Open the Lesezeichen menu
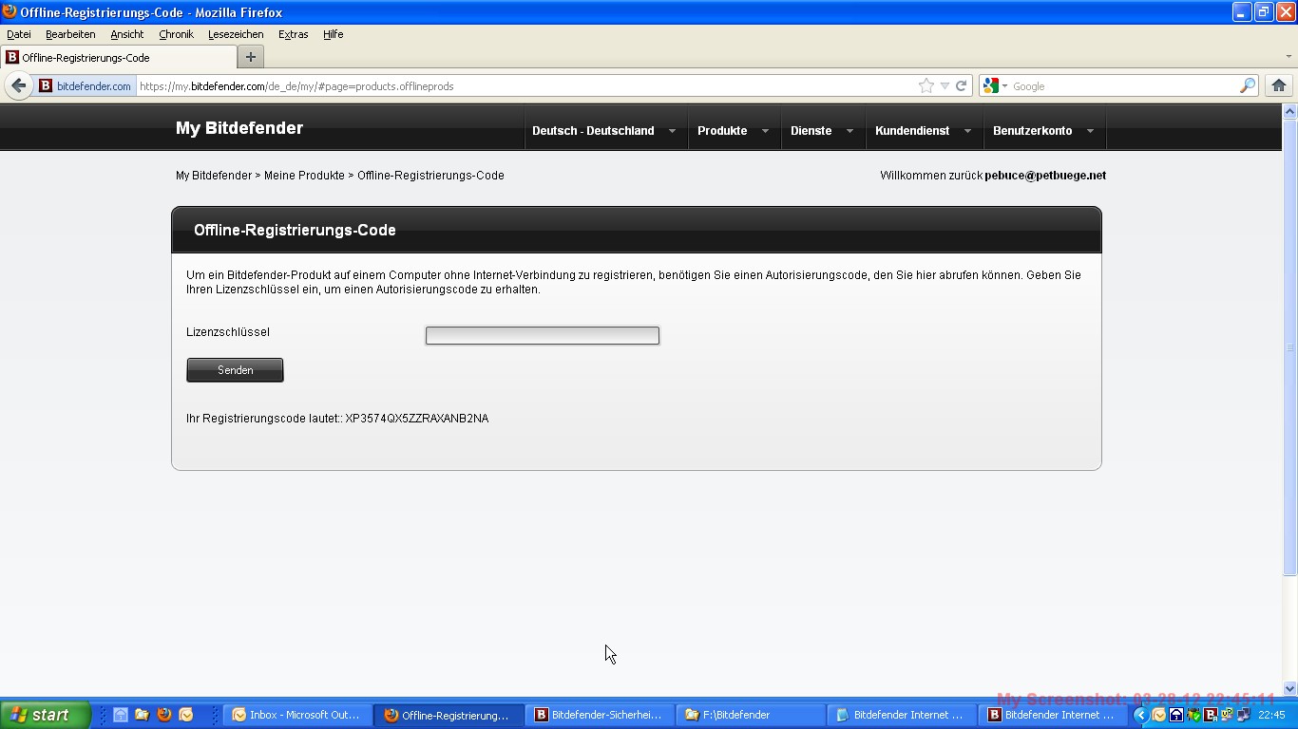Viewport: 1298px width, 729px height. click(x=236, y=34)
